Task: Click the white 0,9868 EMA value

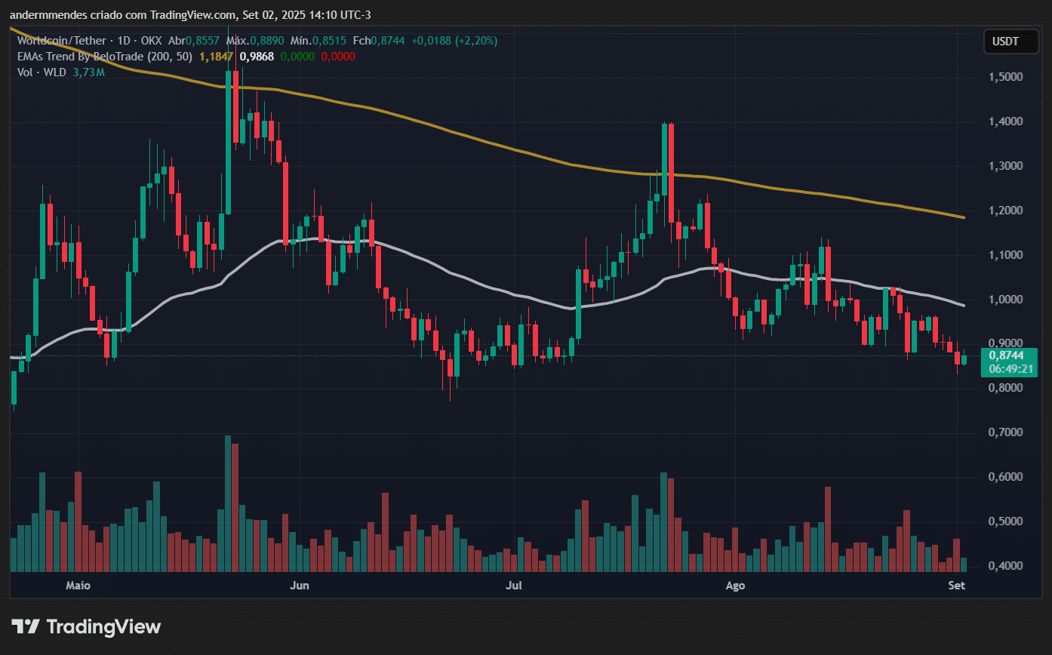Action: tap(255, 57)
